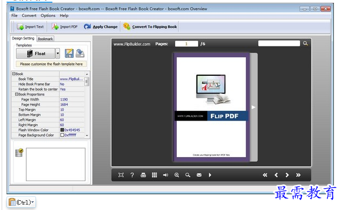341x210 pixels.
Task: Click the search magnifier icon in the bottom toolbar
Action: pos(188,175)
